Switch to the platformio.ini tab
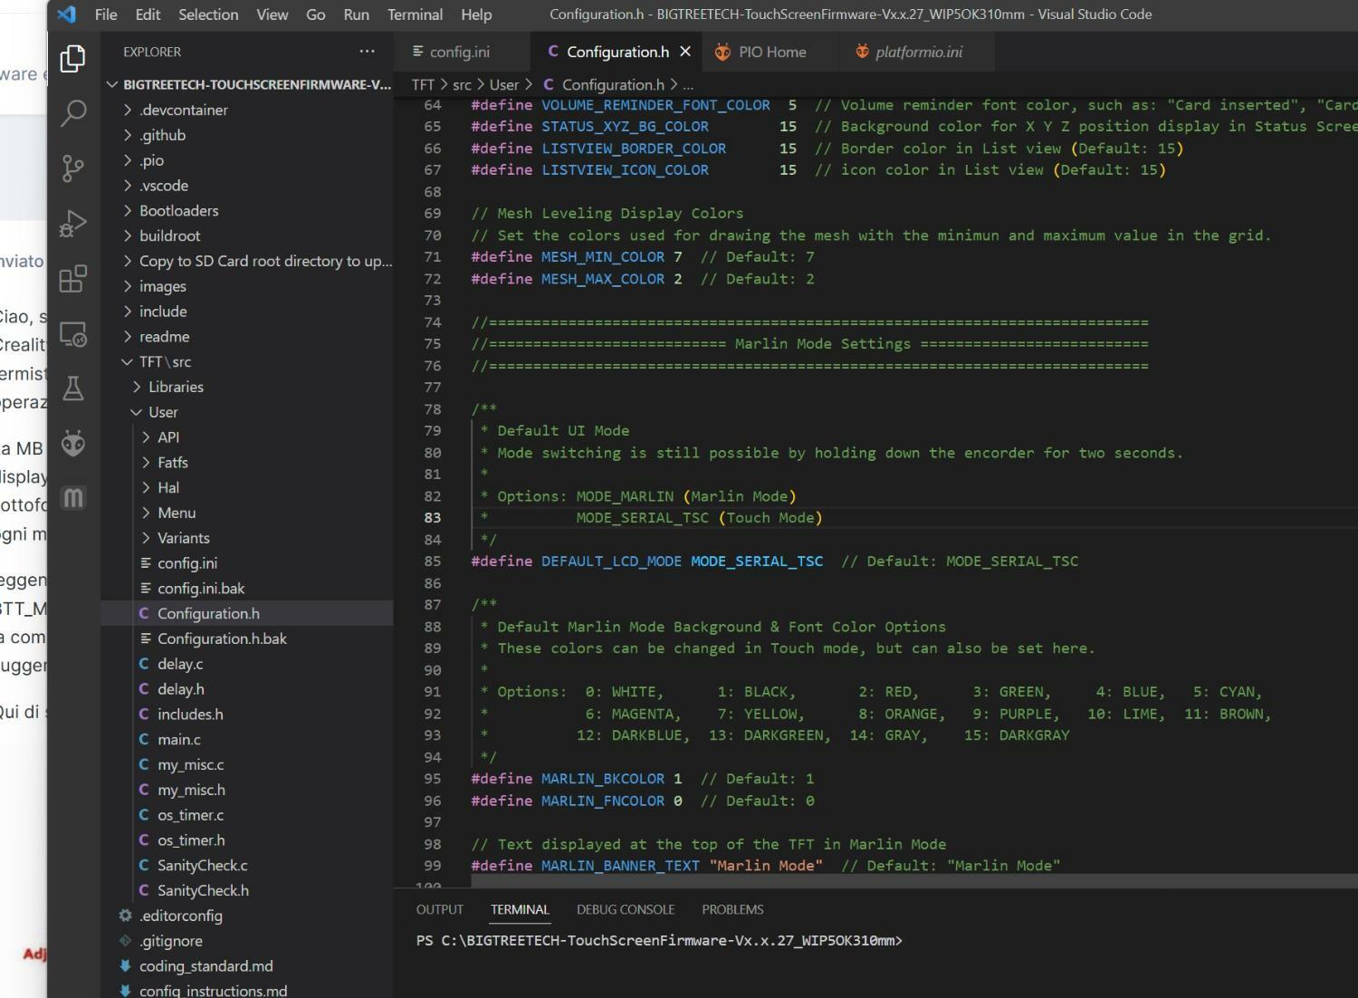The image size is (1358, 998). (x=918, y=52)
